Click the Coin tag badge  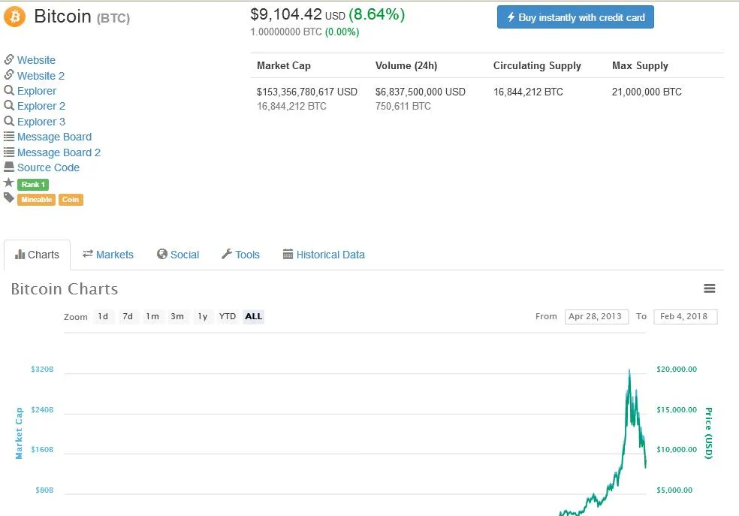(71, 199)
